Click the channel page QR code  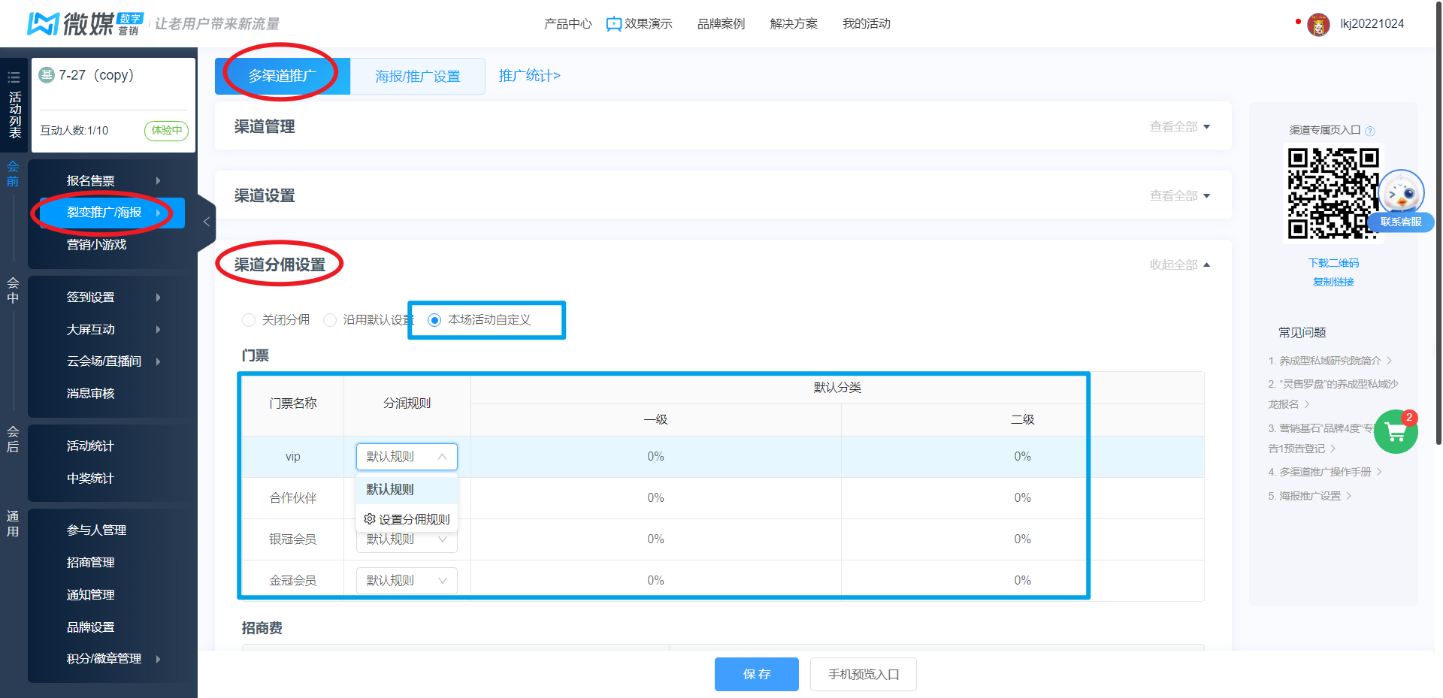click(1333, 193)
